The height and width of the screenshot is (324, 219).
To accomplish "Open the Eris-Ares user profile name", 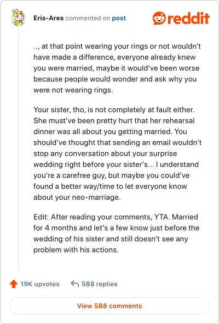I will [x=48, y=18].
